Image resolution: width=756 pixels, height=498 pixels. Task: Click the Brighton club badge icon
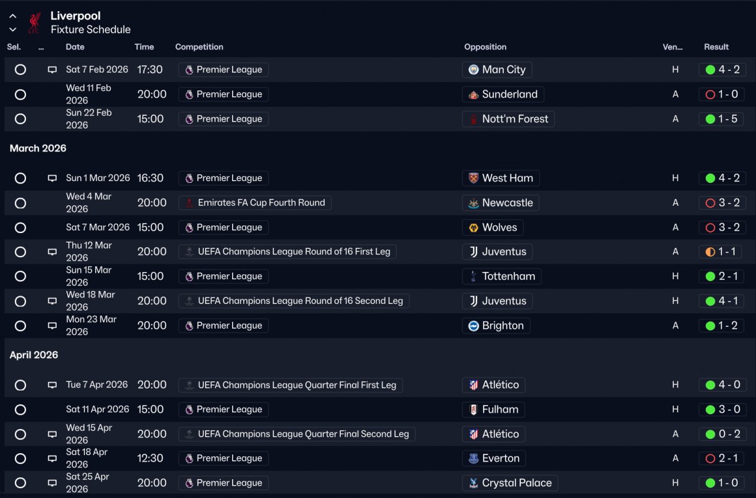point(473,326)
